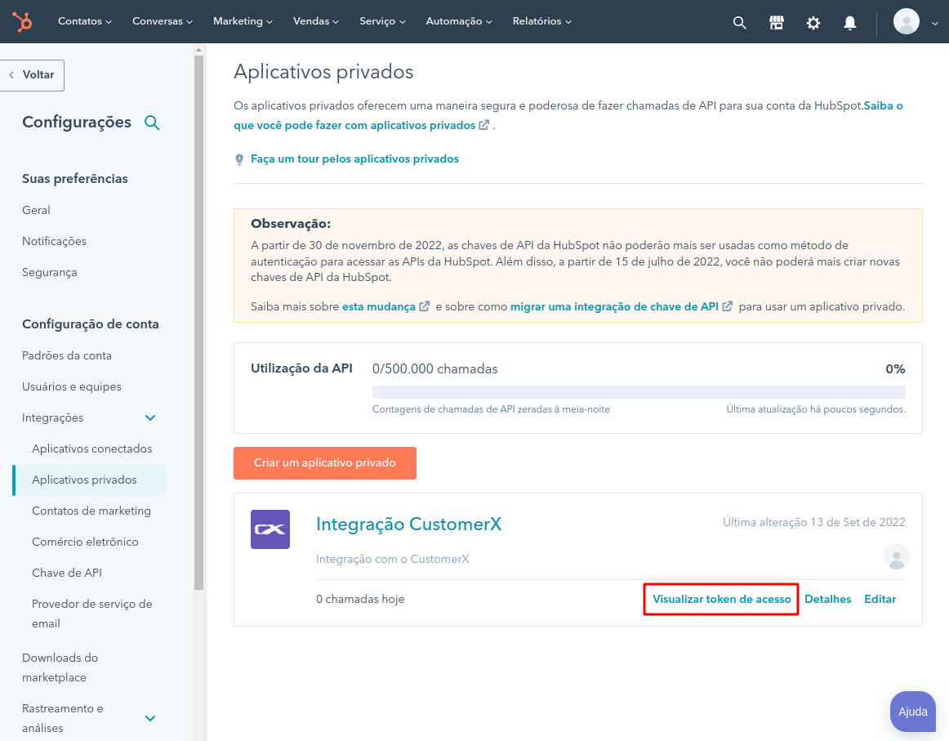Open 'Saiba o que você pode fazer' link
The height and width of the screenshot is (741, 949).
(362, 125)
